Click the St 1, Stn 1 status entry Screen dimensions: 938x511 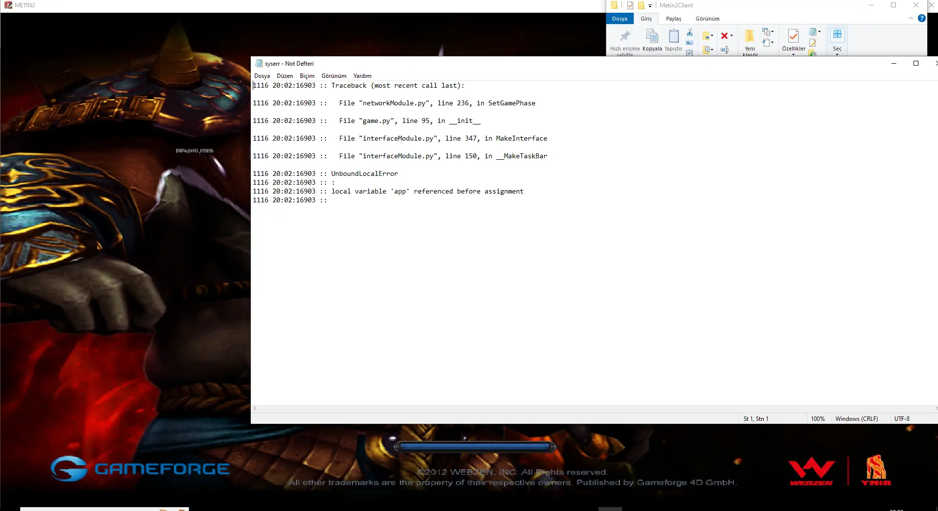click(x=756, y=419)
